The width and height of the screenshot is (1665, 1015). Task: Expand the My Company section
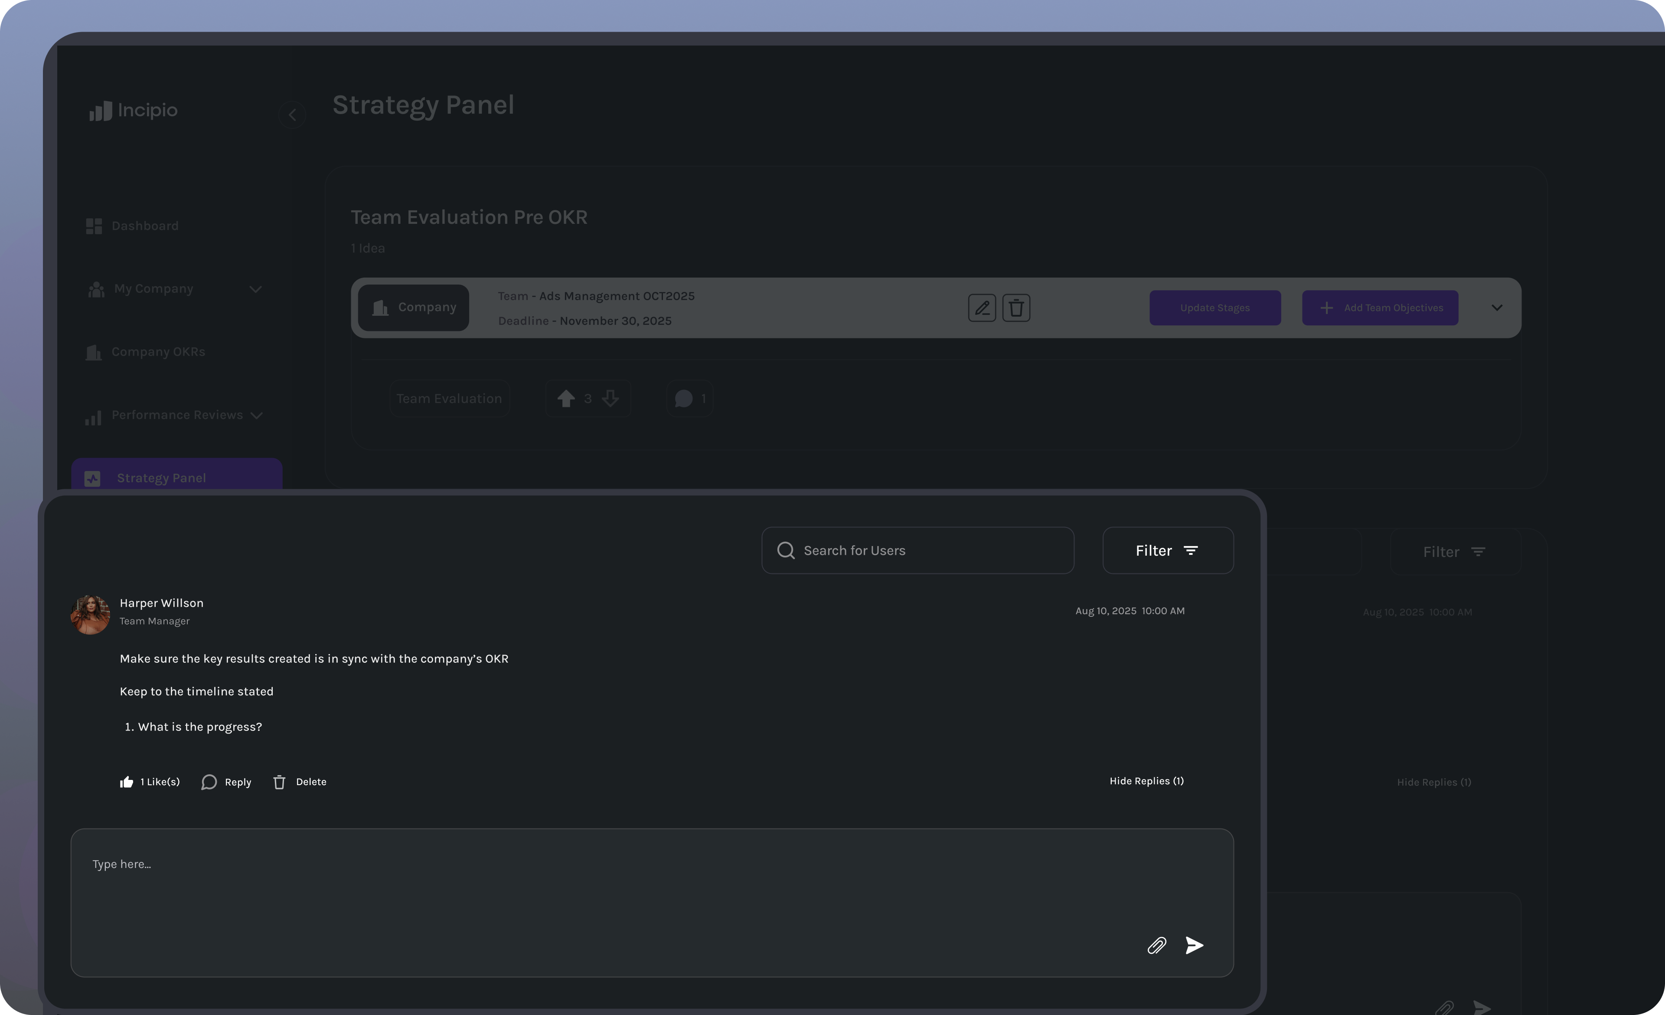(255, 288)
